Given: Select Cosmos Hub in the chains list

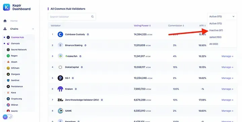Looking at the screenshot, I should pos(17,37).
